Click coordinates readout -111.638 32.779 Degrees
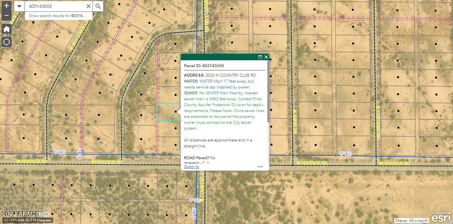Image resolution: width=453 pixels, height=224 pixels. (31, 220)
